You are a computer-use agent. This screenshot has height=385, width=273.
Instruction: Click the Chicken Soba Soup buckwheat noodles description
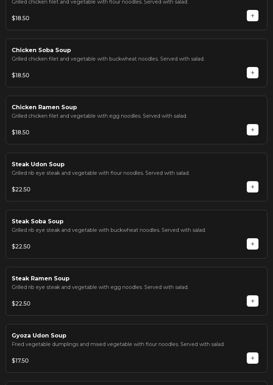[x=108, y=59]
